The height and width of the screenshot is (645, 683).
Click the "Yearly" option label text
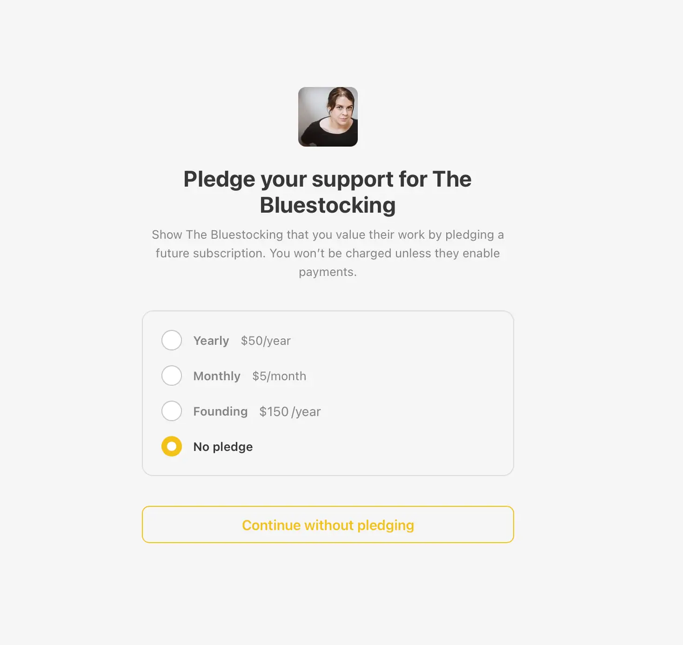(x=211, y=341)
